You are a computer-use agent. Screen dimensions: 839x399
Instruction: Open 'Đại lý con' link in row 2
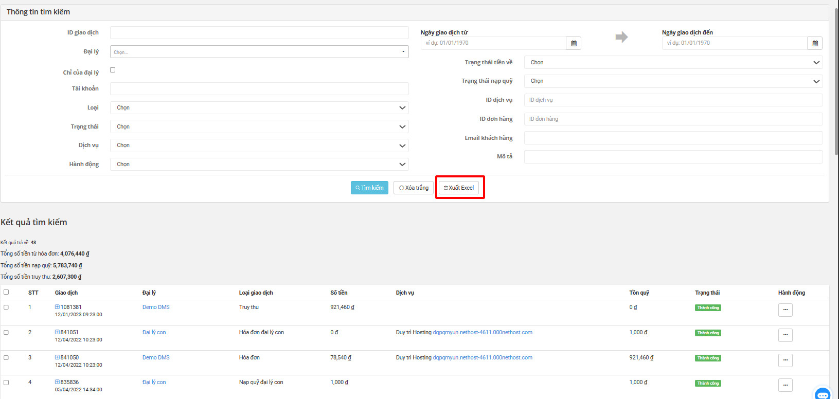pos(154,332)
